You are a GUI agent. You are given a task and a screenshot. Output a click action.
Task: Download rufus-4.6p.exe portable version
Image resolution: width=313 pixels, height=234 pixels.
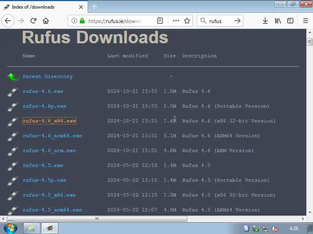[45, 106]
